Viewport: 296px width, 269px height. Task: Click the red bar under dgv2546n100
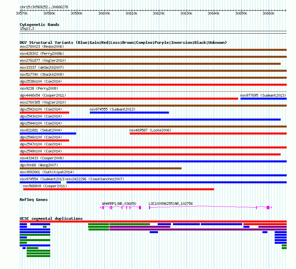tap(44, 140)
